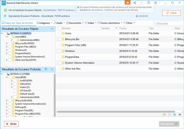Click the Program Files (x86) folder icon in list
Viewport: 184px width, 129px height.
[x=63, y=45]
